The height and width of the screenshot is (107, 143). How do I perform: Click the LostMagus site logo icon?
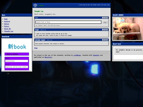pos(35,5)
